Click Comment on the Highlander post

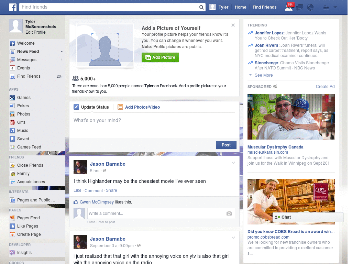coord(93,190)
